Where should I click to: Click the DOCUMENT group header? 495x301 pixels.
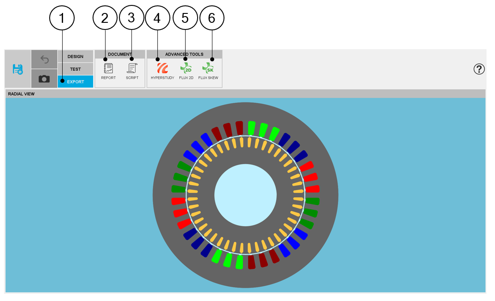click(x=120, y=54)
